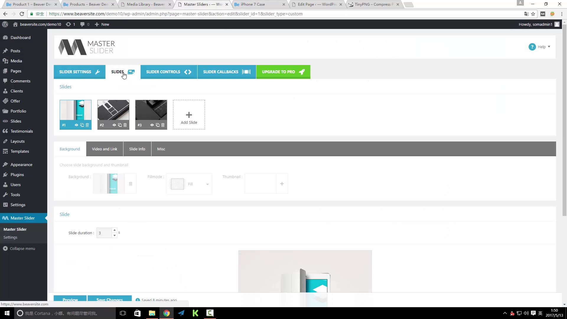The height and width of the screenshot is (319, 567).
Task: Click the WordPress logo in admin bar
Action: coord(5,24)
